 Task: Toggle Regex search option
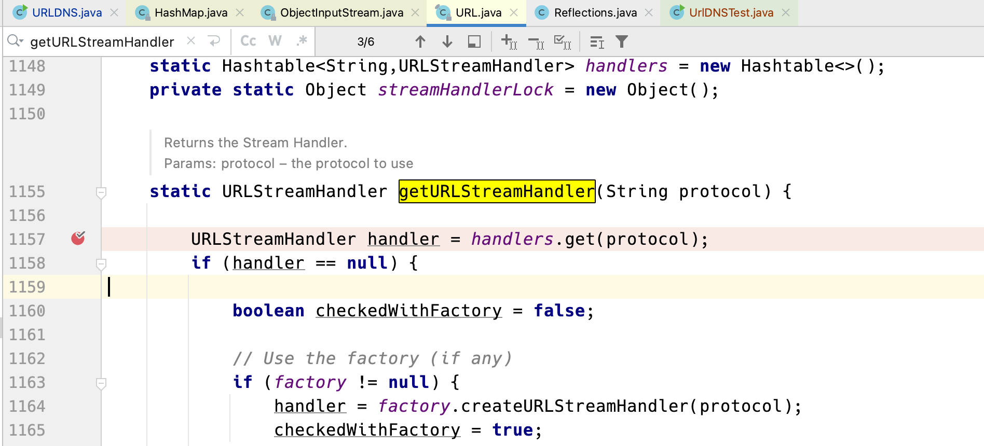302,41
